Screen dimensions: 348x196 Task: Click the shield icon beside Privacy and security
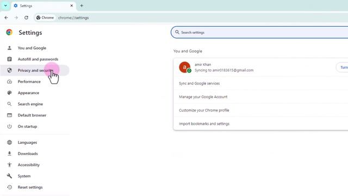coord(9,70)
